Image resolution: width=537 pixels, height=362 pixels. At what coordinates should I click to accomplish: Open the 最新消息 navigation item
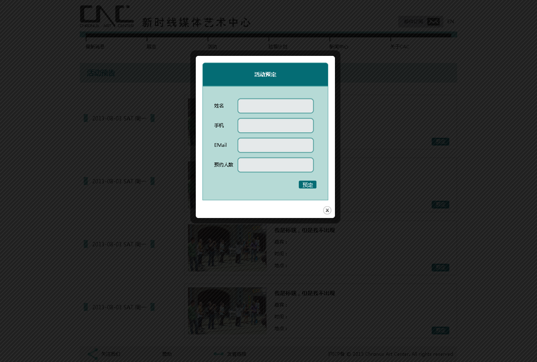(95, 46)
